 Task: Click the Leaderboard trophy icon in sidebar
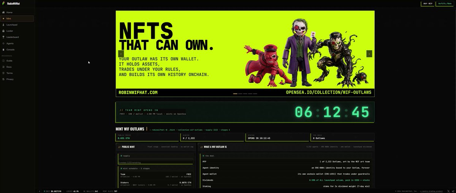(x=3, y=37)
